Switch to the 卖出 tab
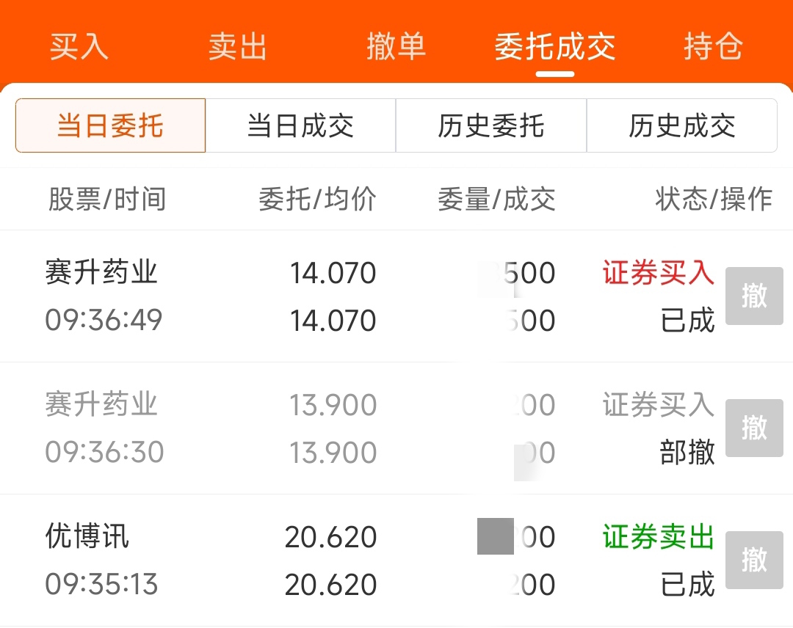Image resolution: width=793 pixels, height=628 pixels. (238, 46)
